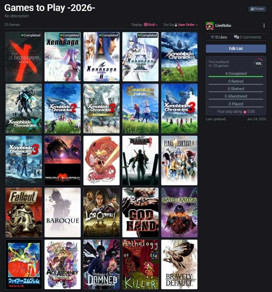The height and width of the screenshot is (292, 272).
Task: Click the Your avg rating 0.00 text
Action: (x=236, y=112)
